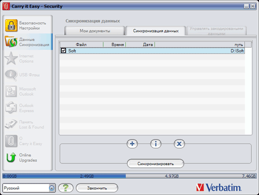The image size is (259, 195).
Task: Open help with the question mark button
Action: [x=66, y=188]
